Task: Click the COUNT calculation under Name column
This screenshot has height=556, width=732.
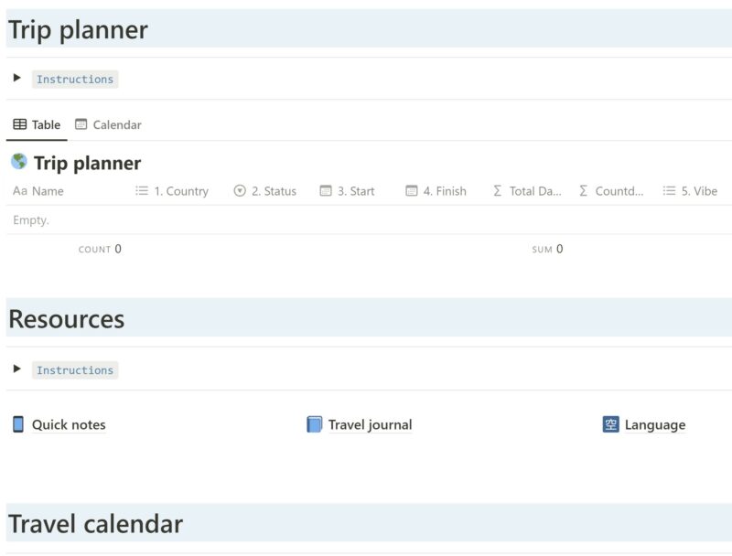Action: 100,249
